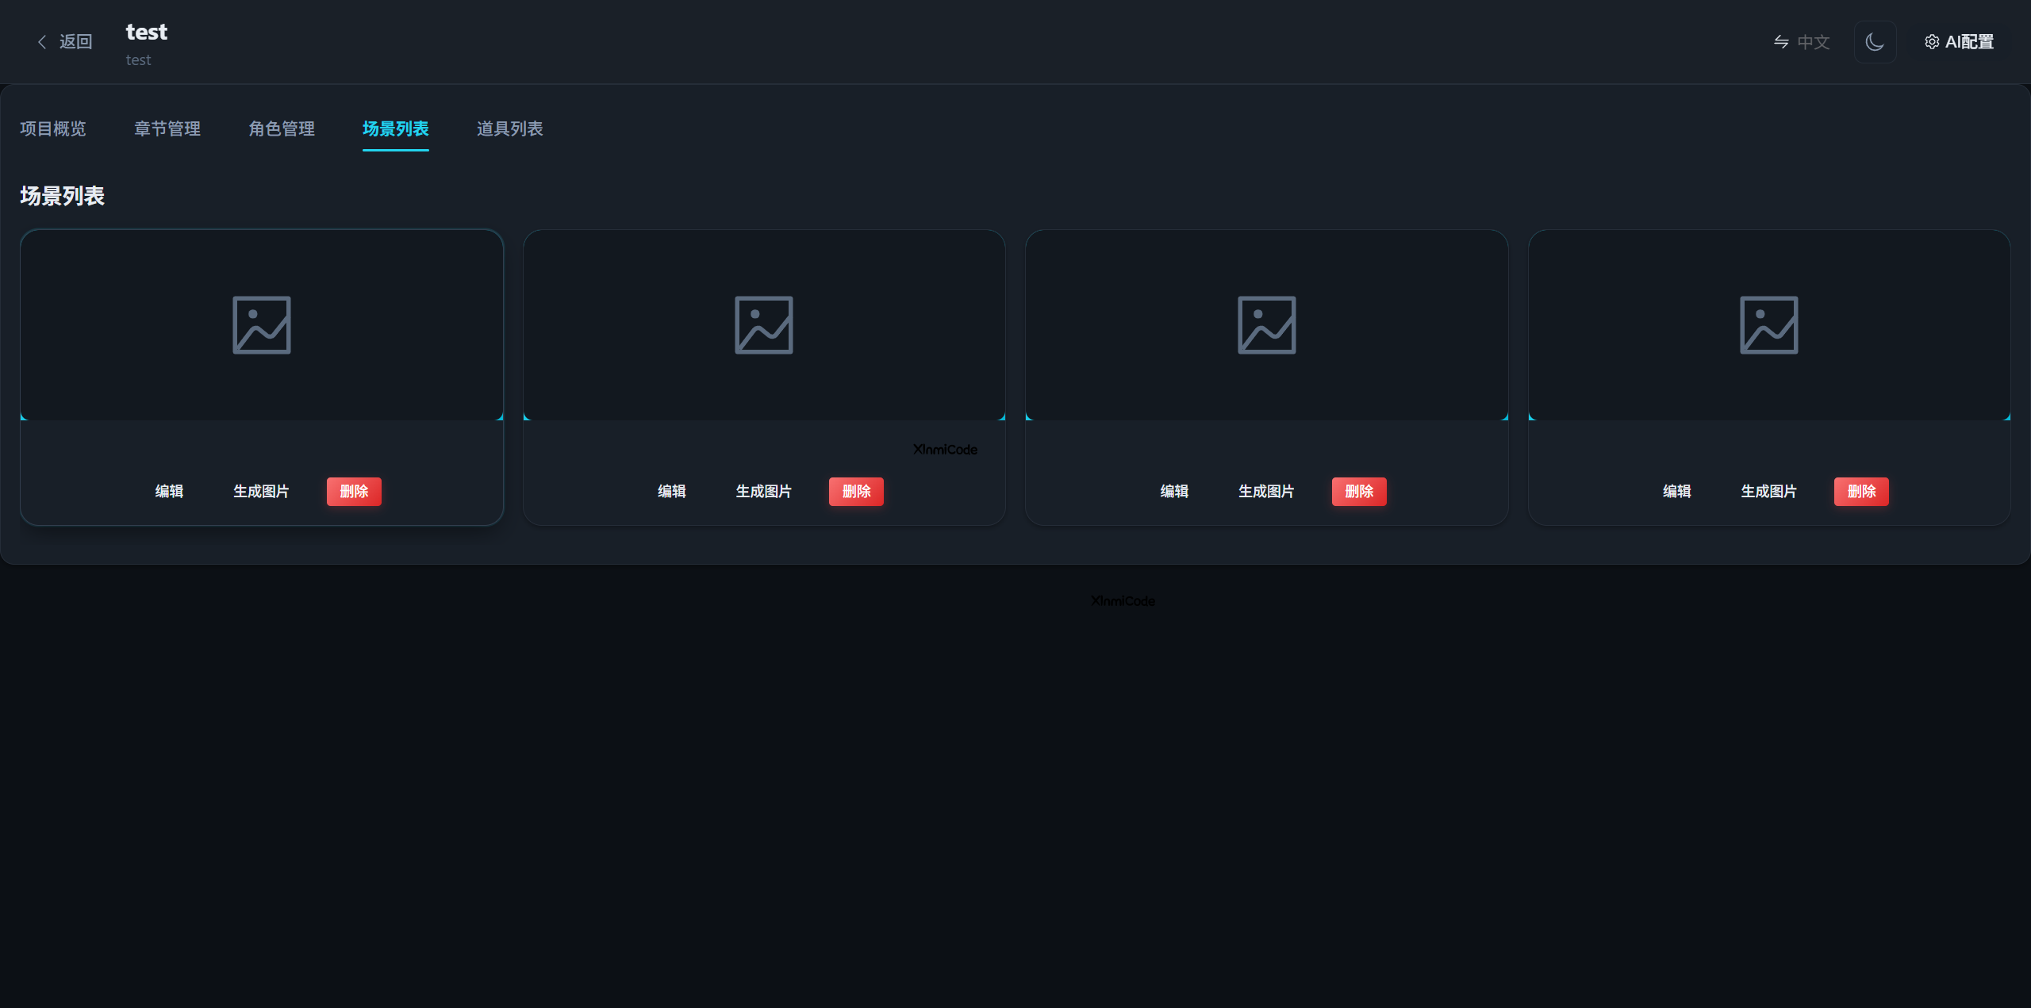
Task: Click image placeholder icon in second card
Action: click(764, 325)
